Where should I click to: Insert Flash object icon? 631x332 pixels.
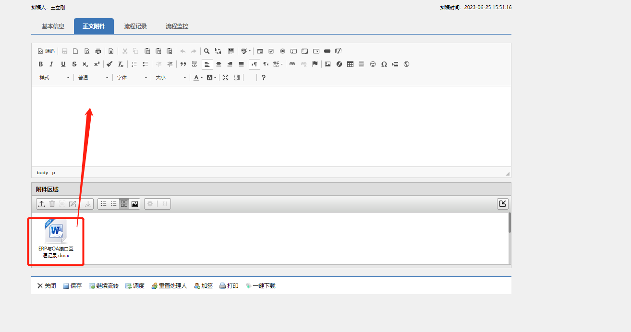339,64
